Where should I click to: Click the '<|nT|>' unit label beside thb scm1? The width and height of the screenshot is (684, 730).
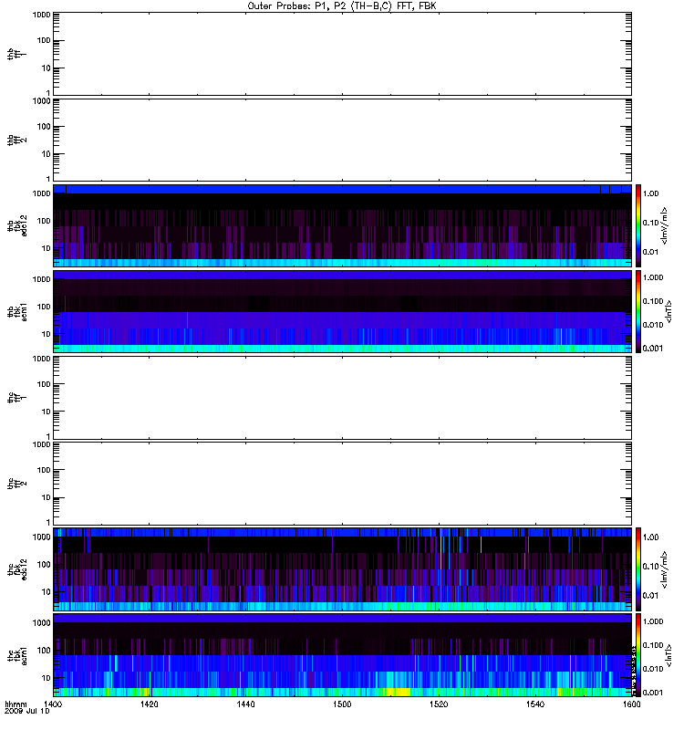[668, 311]
